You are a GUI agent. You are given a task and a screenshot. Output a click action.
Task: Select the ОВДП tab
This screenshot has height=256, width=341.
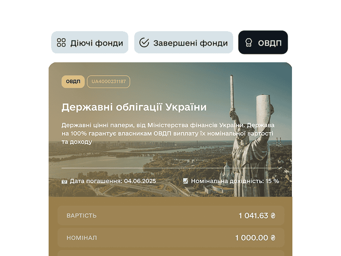click(263, 42)
